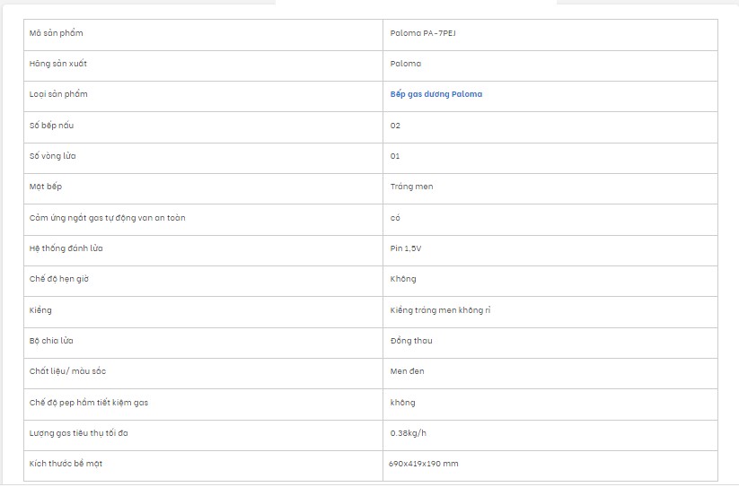
Task: Click the 'Mặt bếp' label
Action: pos(45,187)
